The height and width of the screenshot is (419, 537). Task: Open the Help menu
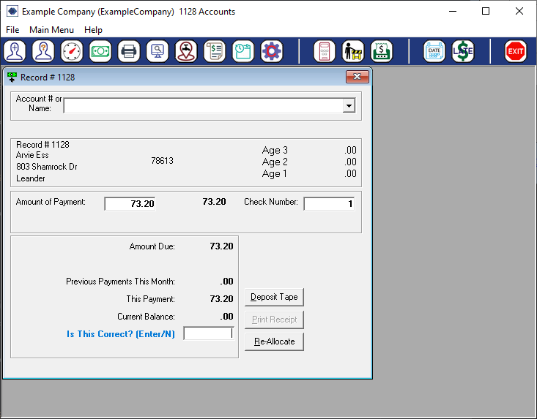pos(93,30)
